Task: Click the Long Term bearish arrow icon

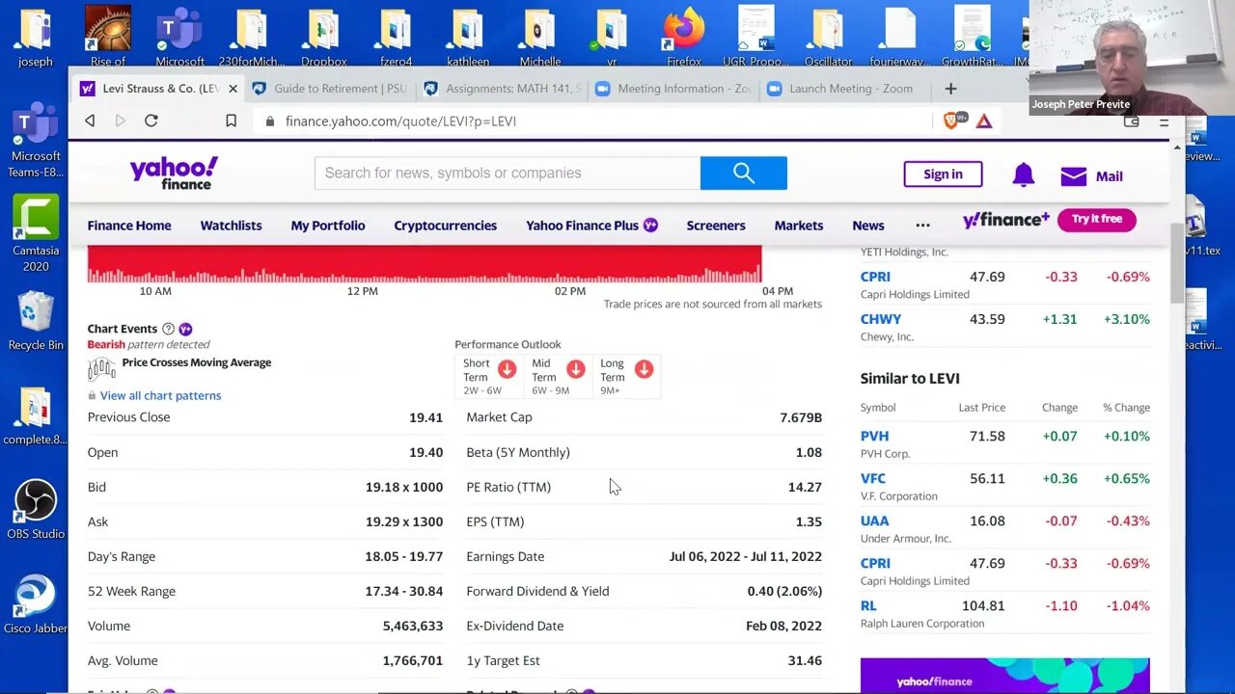Action: 644,369
